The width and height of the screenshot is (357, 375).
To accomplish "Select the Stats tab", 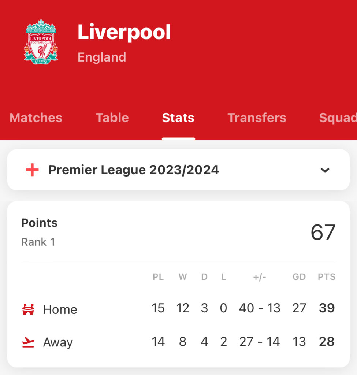I will coord(178,118).
